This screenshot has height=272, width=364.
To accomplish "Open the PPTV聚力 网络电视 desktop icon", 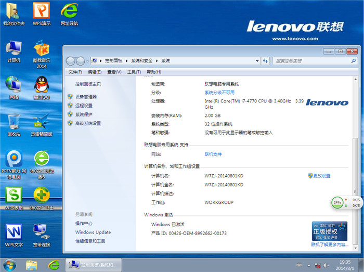I will click(14, 159).
